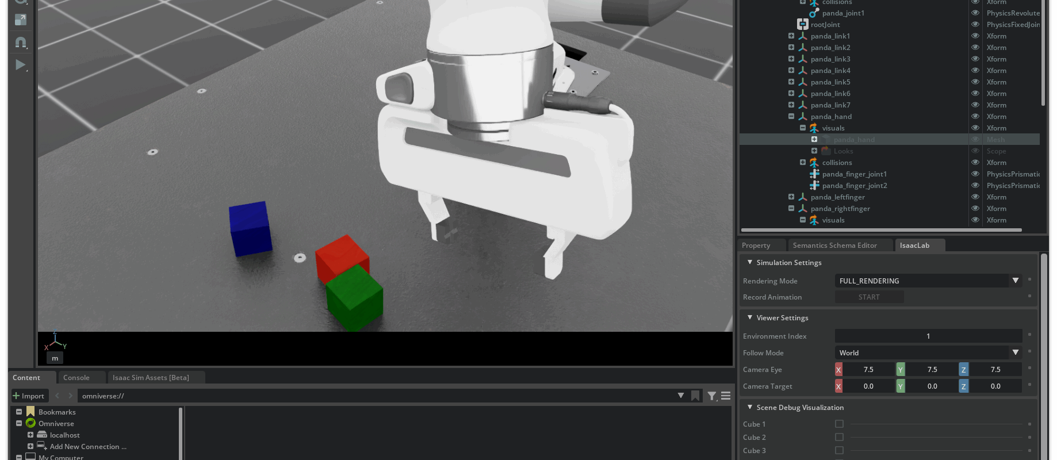Click the panda_finger_joint1 prismatic joint icon
Image resolution: width=1057 pixels, height=460 pixels.
(x=814, y=174)
